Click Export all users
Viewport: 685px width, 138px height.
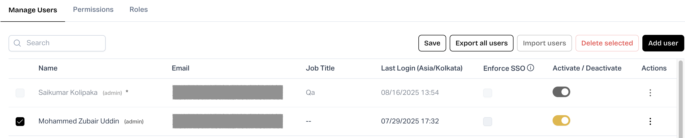point(481,43)
